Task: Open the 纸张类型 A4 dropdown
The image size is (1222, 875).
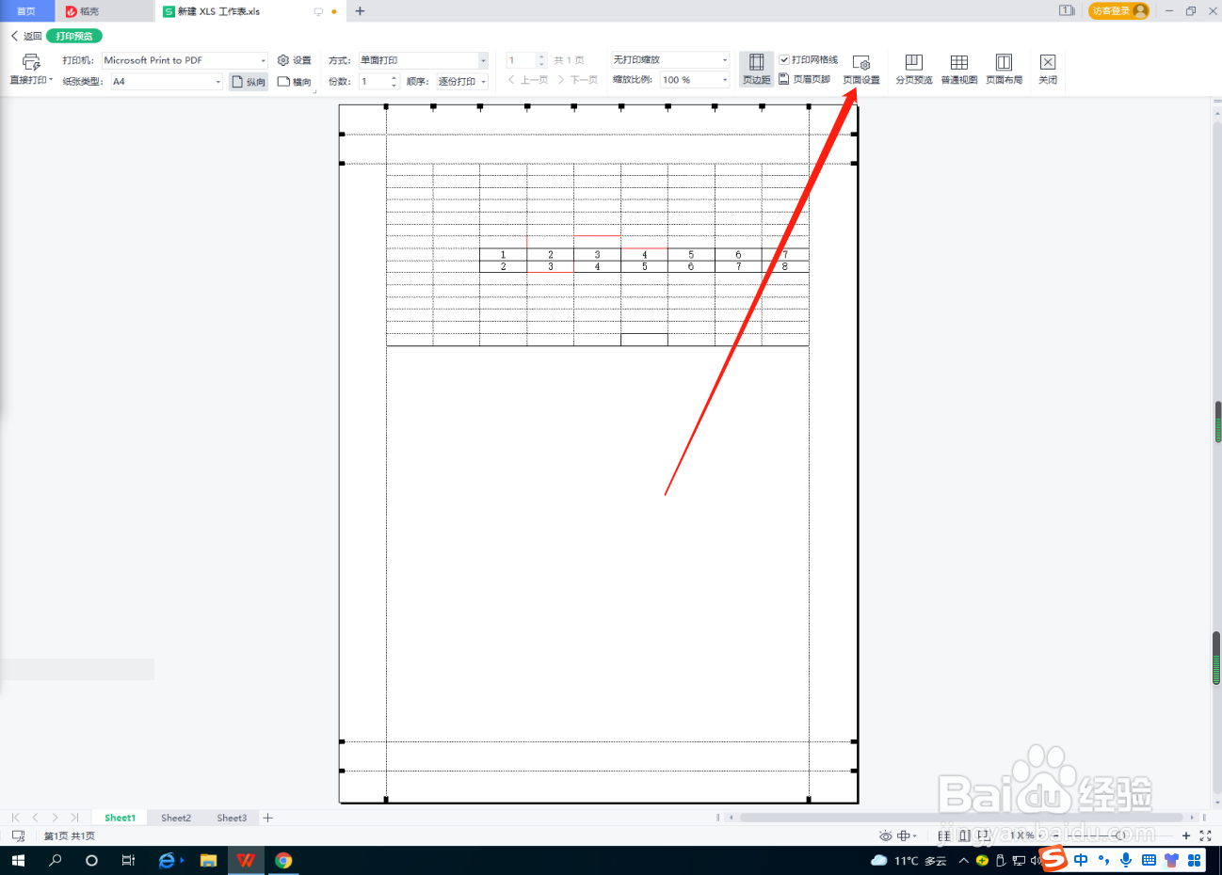Action: 168,82
